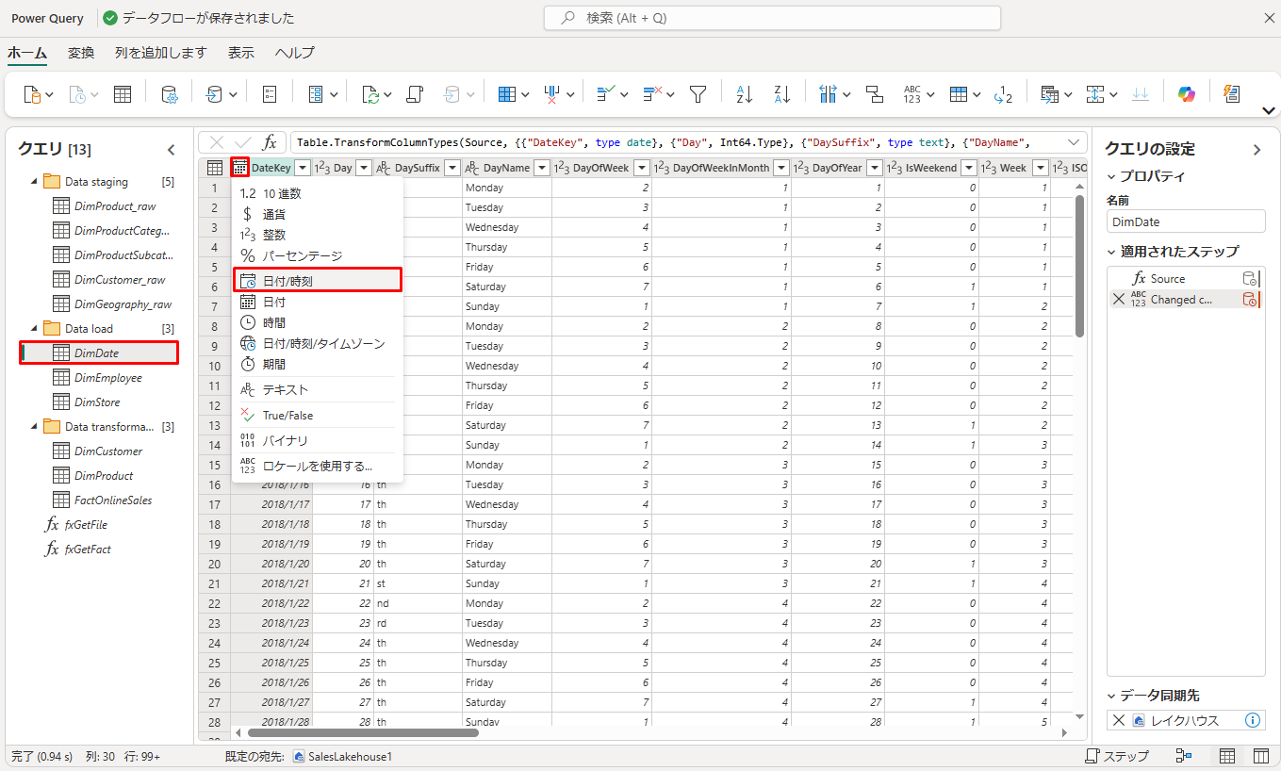This screenshot has height=771, width=1281.
Task: Sort descending with the Z-A icon
Action: pyautogui.click(x=781, y=94)
